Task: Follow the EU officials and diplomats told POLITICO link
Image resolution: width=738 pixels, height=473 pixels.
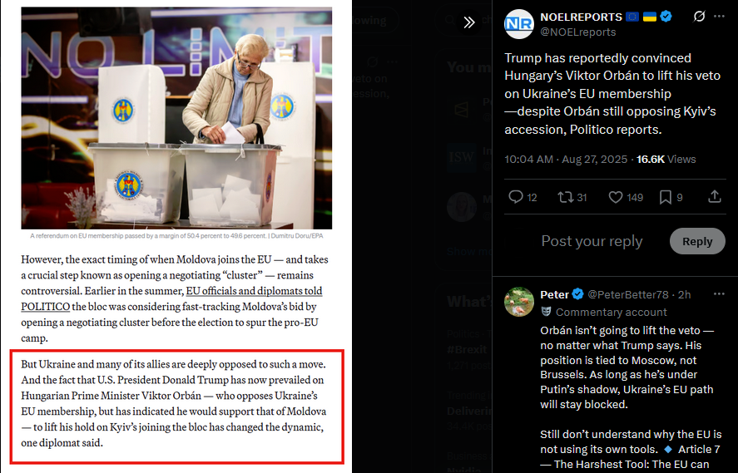Action: pos(171,298)
